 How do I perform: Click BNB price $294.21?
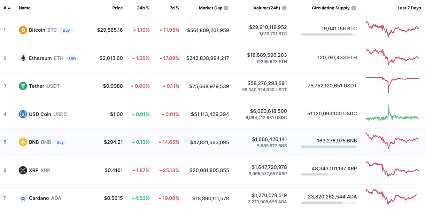(113, 142)
